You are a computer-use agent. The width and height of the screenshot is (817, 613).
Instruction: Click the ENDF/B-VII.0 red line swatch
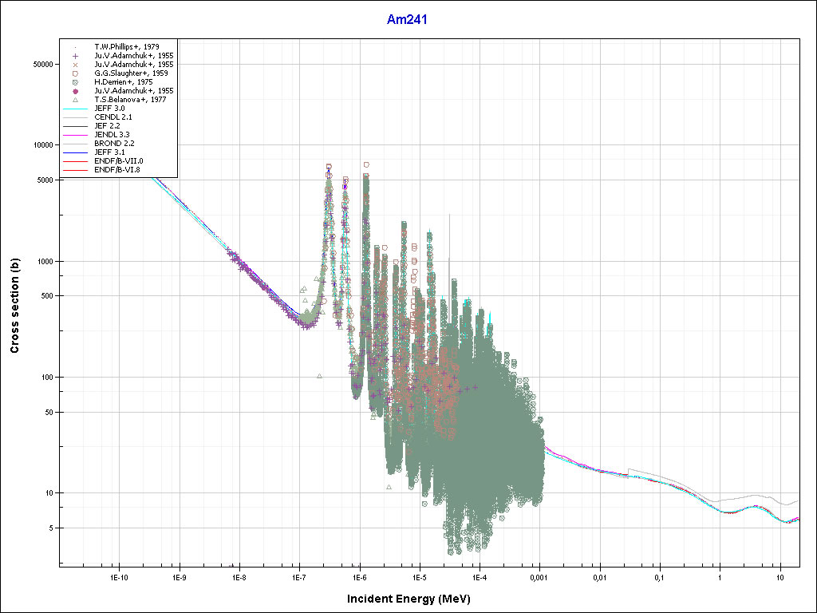click(x=75, y=161)
